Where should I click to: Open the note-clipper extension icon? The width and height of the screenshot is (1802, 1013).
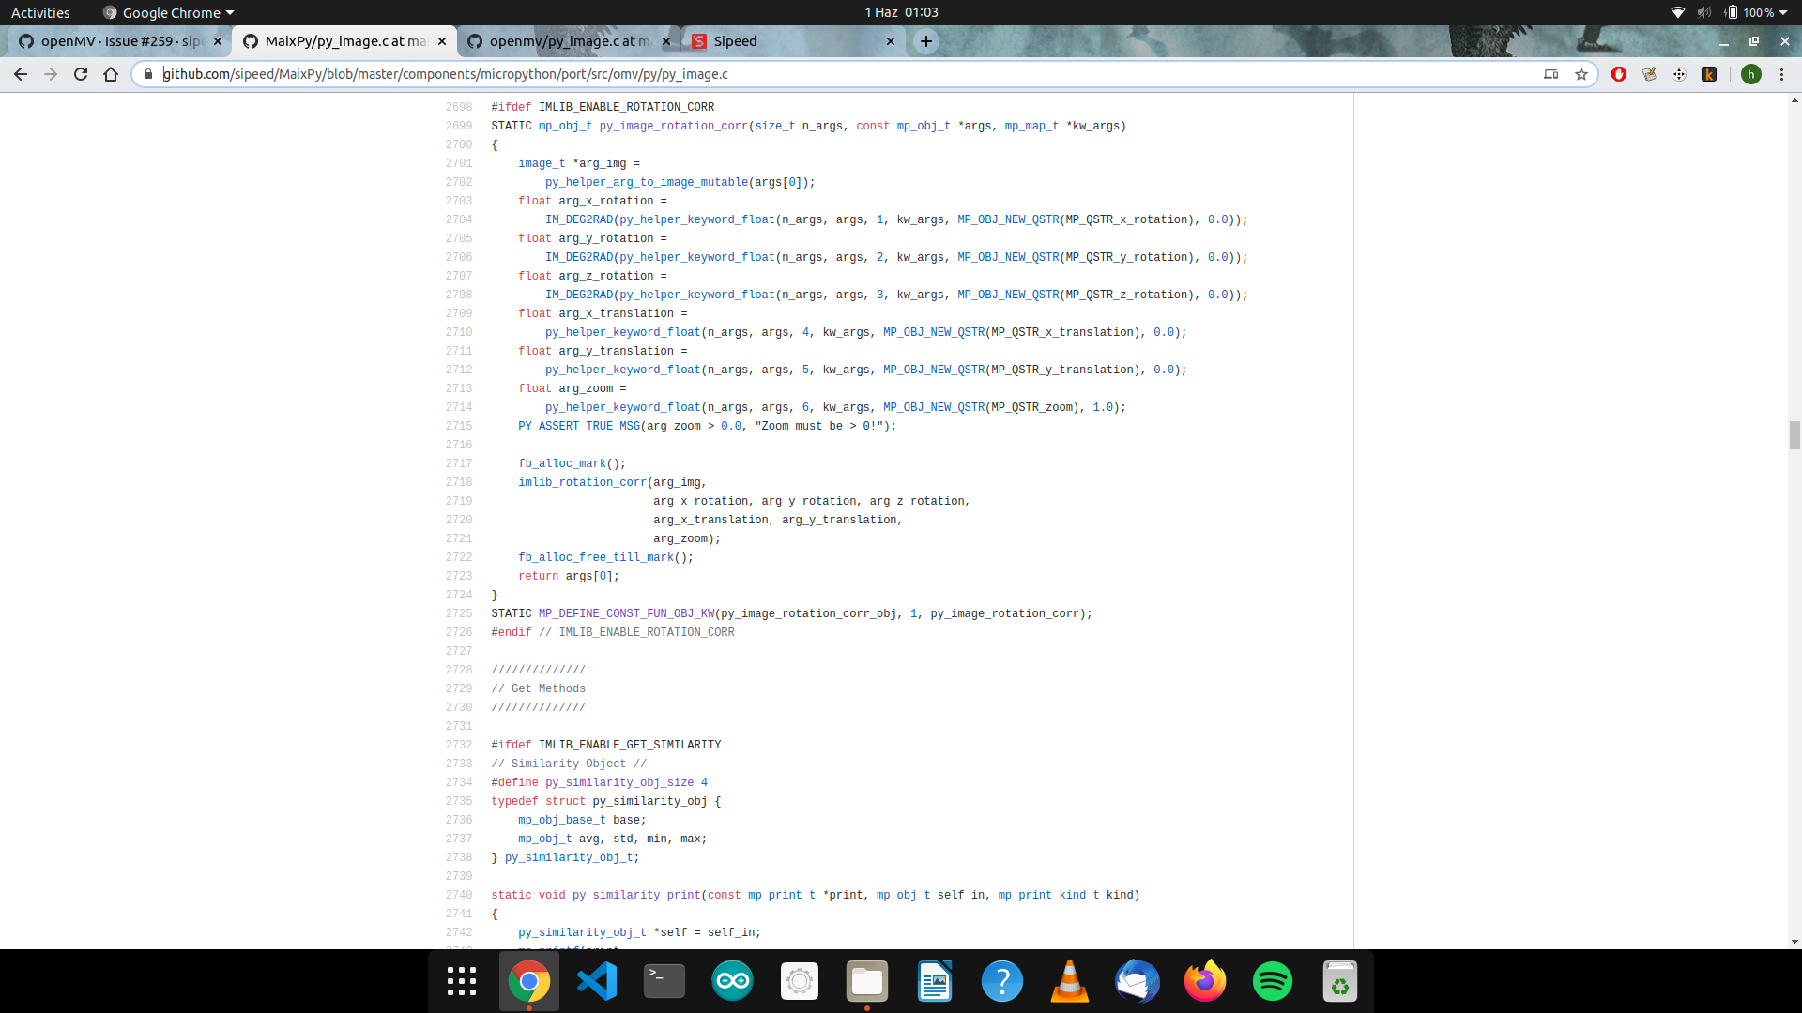click(1649, 74)
